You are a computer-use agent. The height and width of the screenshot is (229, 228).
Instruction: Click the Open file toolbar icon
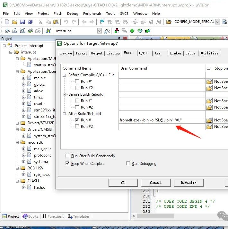(x=15, y=22)
